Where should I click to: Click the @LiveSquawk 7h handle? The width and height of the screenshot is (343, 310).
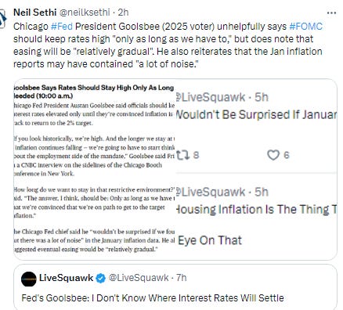[147, 278]
